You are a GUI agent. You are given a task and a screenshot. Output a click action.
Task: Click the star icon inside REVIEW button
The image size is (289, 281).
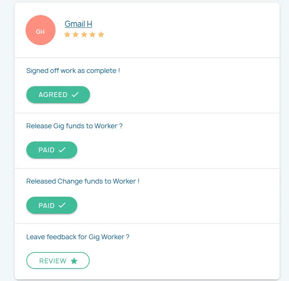(74, 261)
